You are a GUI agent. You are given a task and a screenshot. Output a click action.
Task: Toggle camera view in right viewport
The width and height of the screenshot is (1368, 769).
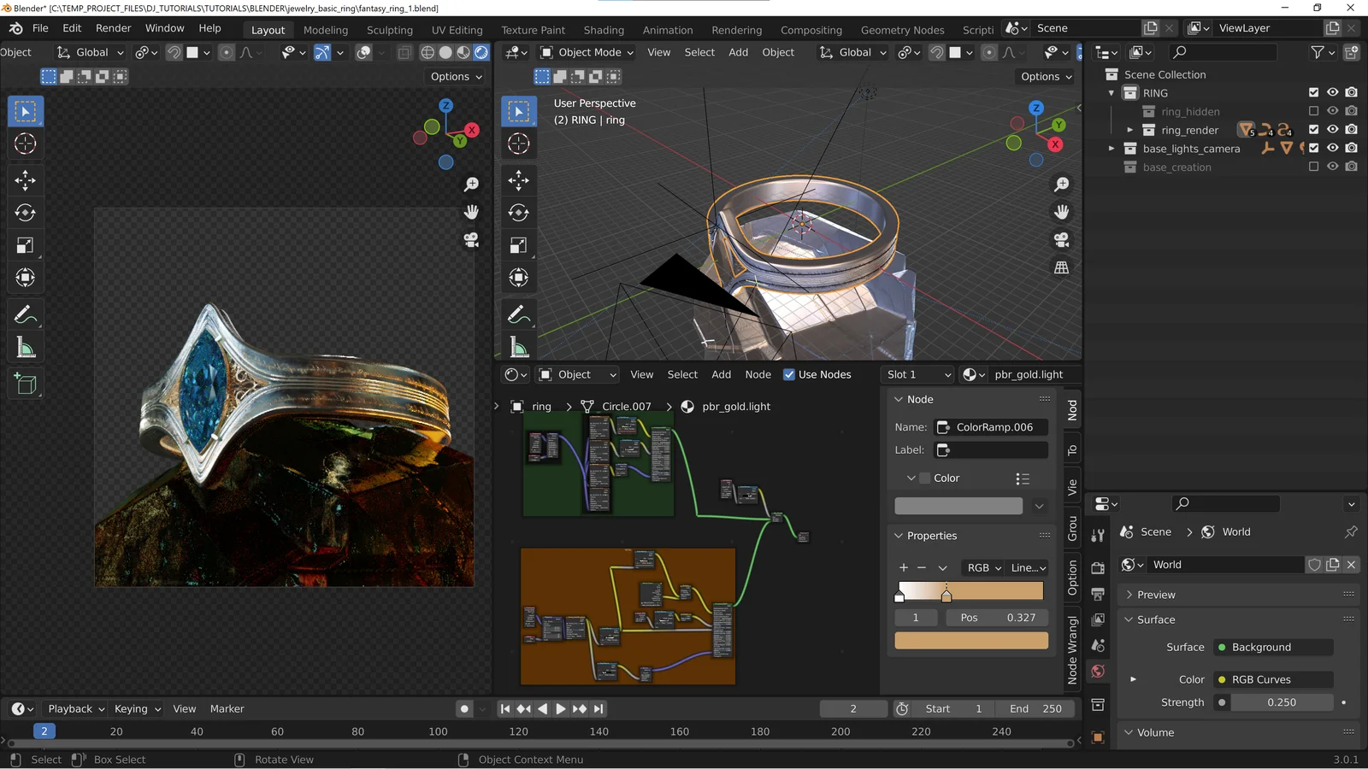pos(1061,240)
